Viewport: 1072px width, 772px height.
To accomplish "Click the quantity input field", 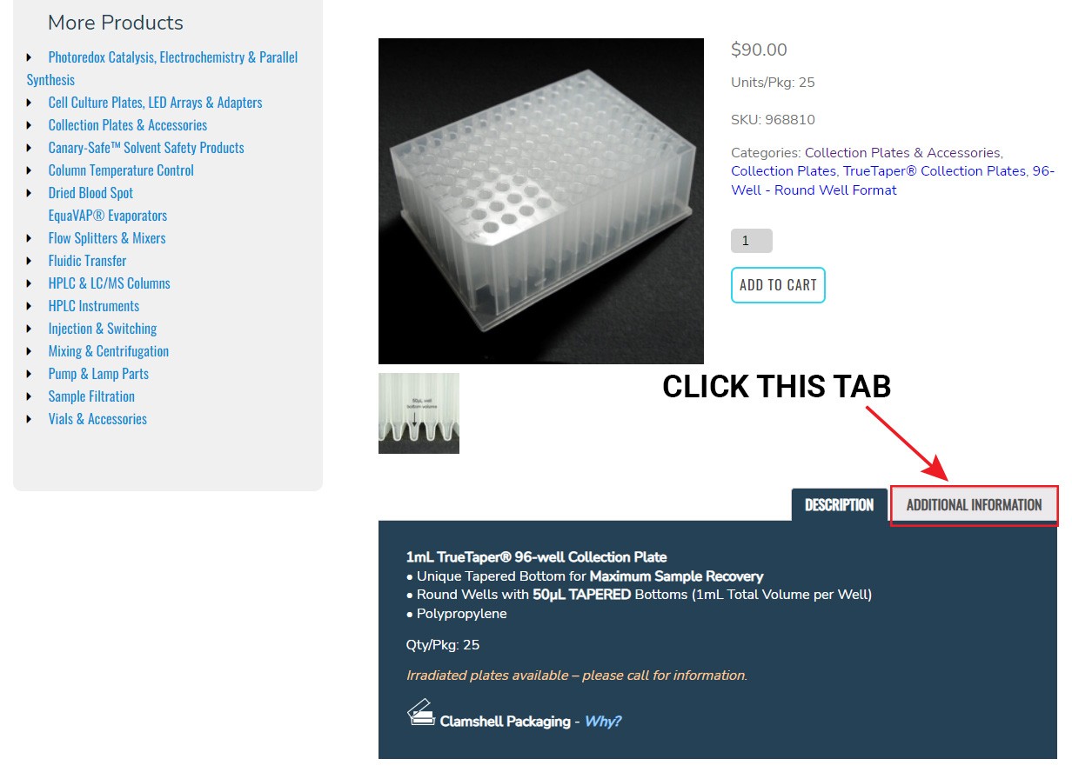I will point(752,241).
